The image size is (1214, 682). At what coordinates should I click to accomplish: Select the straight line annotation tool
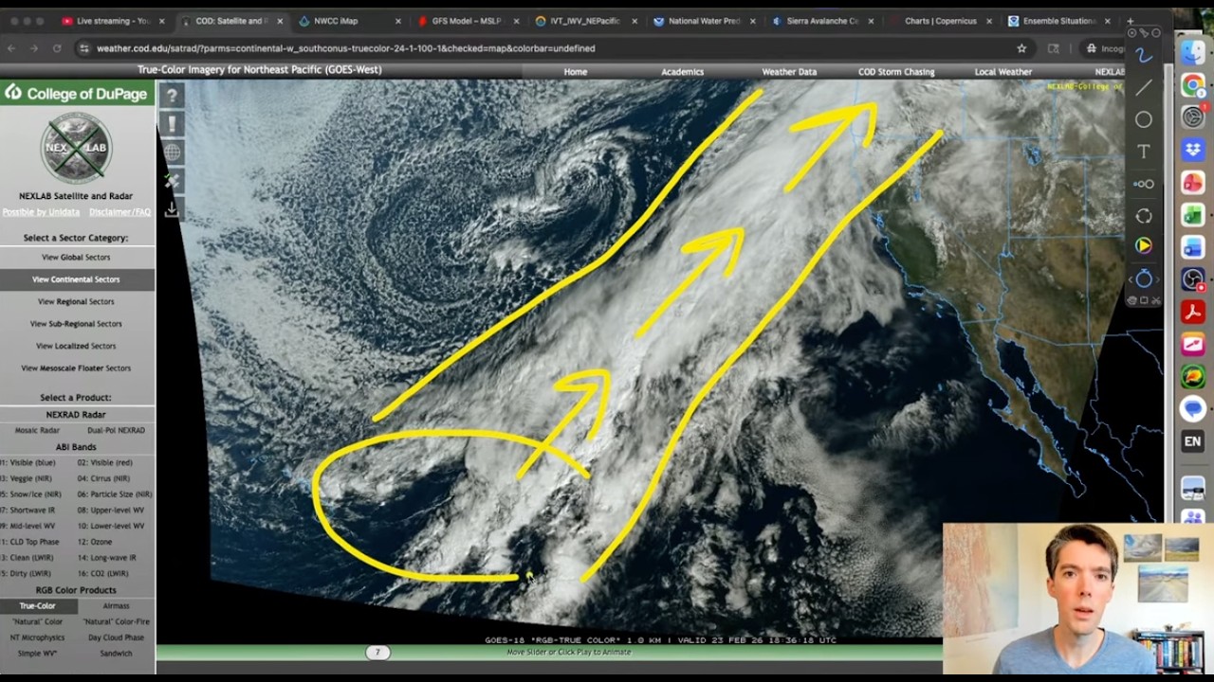tap(1144, 88)
